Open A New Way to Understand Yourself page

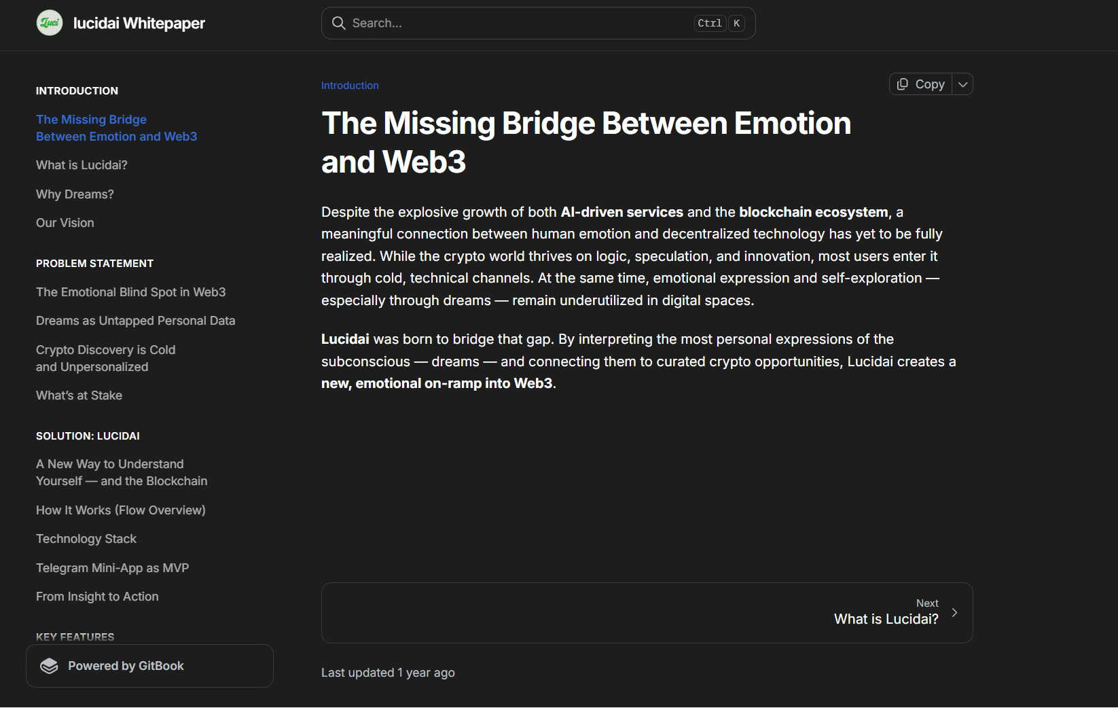point(122,472)
